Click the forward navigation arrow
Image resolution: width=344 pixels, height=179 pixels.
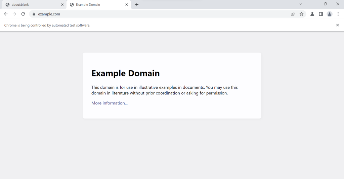pos(14,14)
